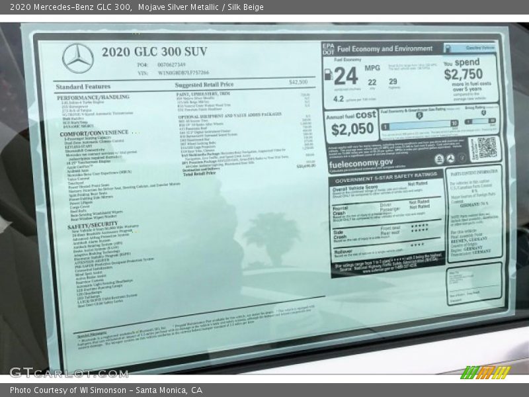The image size is (529, 397).
Task: Click the 2020 GLC 300 SUV heading
Action: (155, 52)
